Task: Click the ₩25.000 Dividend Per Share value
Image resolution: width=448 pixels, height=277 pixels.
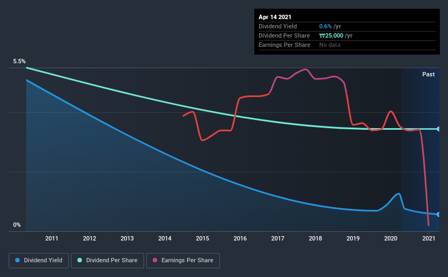Action: click(x=331, y=35)
